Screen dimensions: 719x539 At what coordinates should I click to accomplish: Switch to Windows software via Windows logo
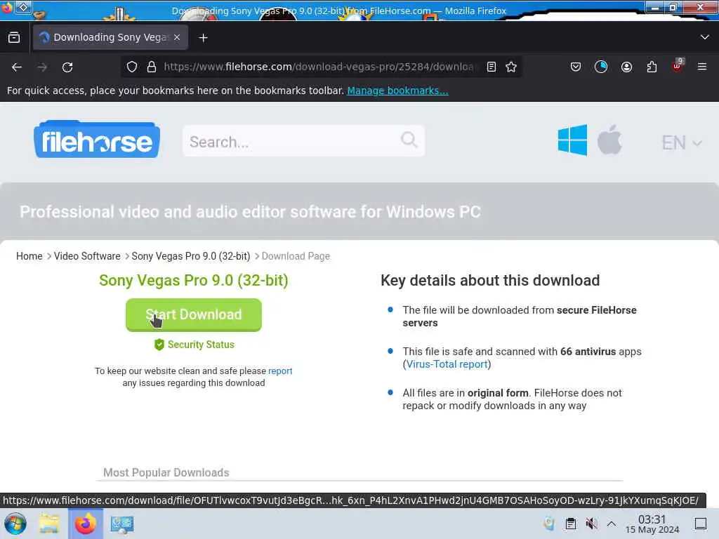click(572, 140)
